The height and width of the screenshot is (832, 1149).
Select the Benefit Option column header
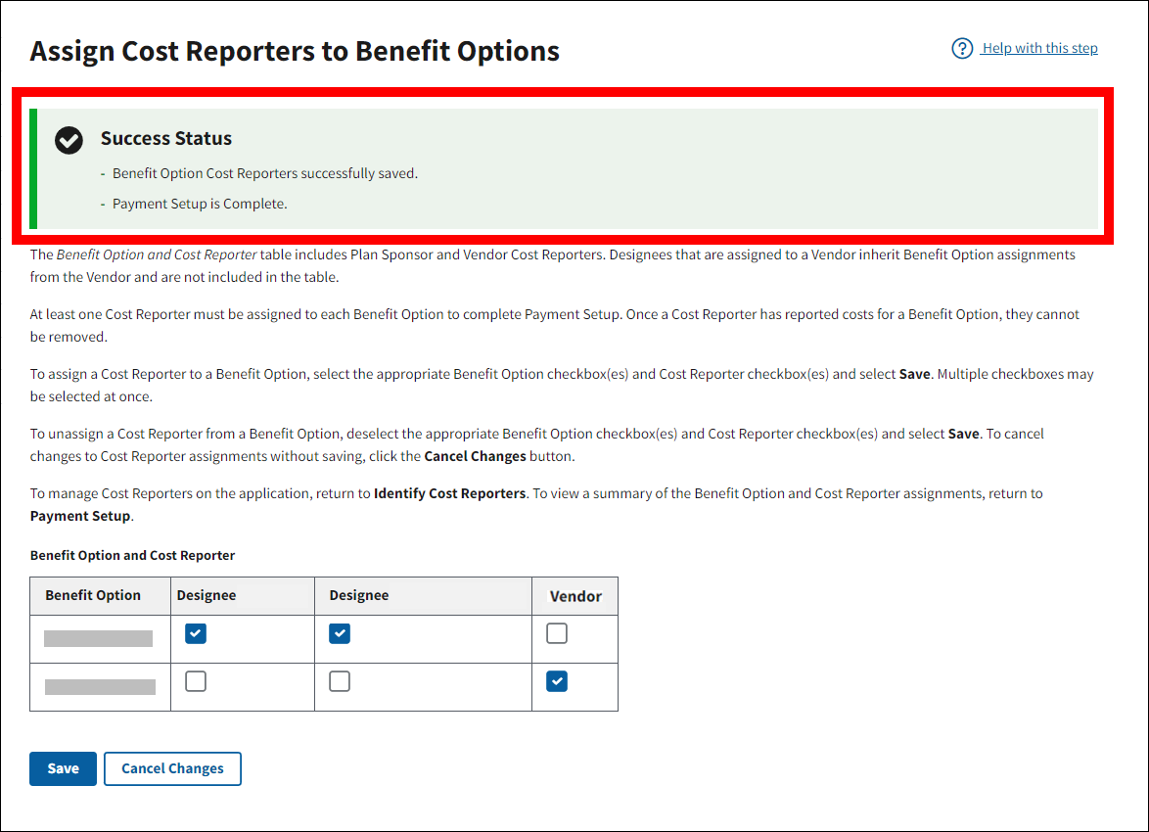(x=93, y=595)
